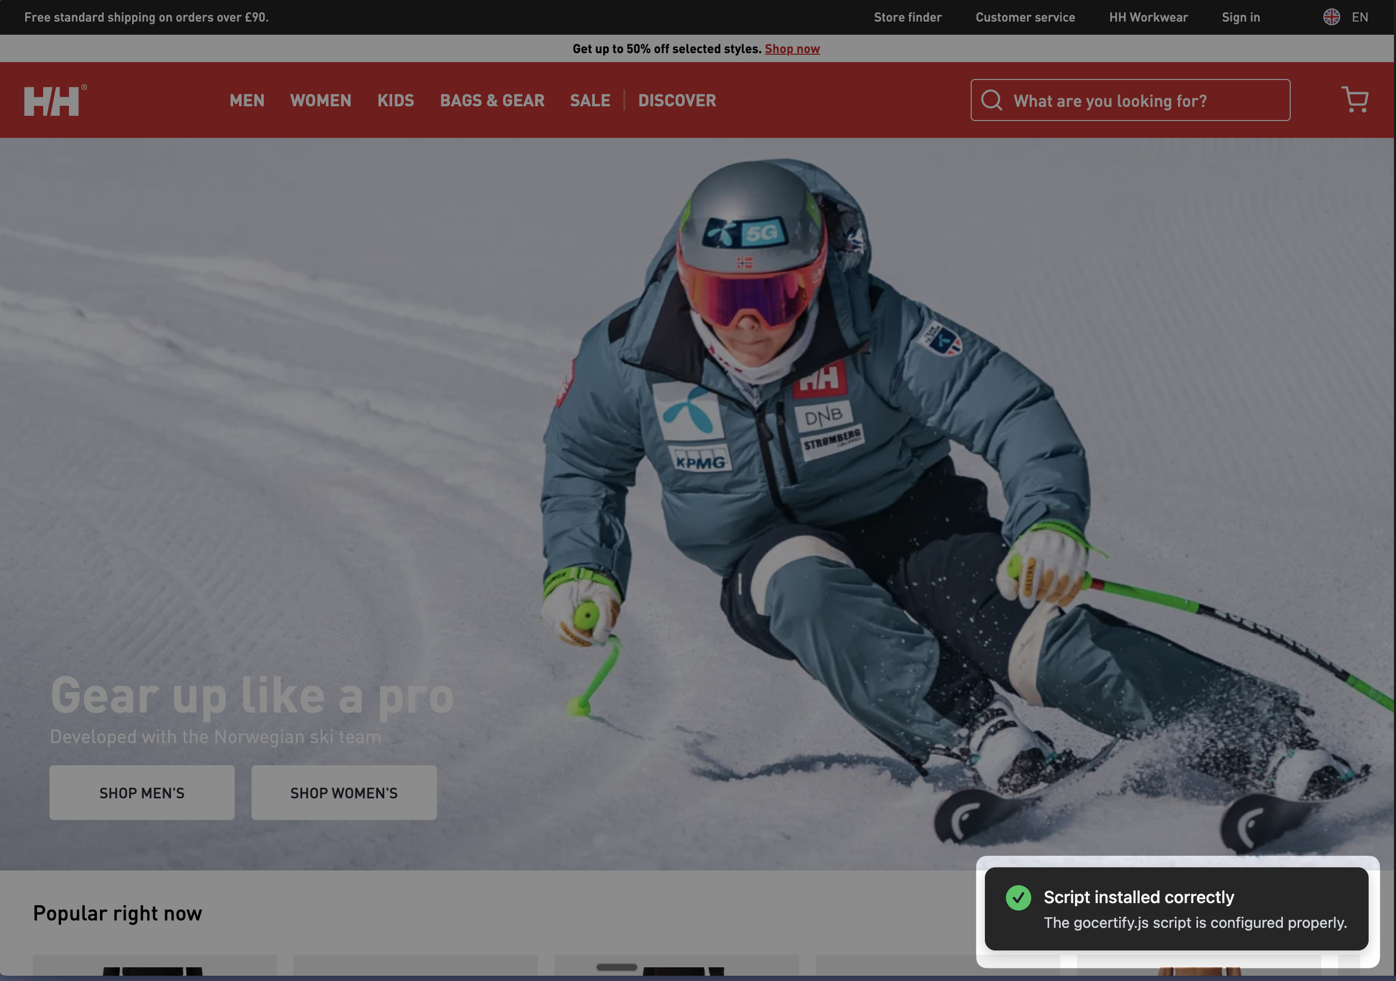Viewport: 1396px width, 981px height.
Task: Click the search magnifier icon
Action: [991, 101]
